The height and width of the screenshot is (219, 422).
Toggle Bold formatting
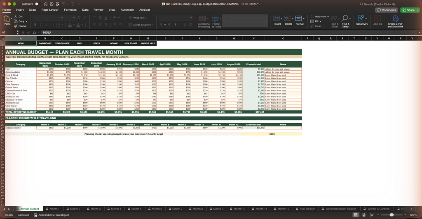click(x=35, y=25)
